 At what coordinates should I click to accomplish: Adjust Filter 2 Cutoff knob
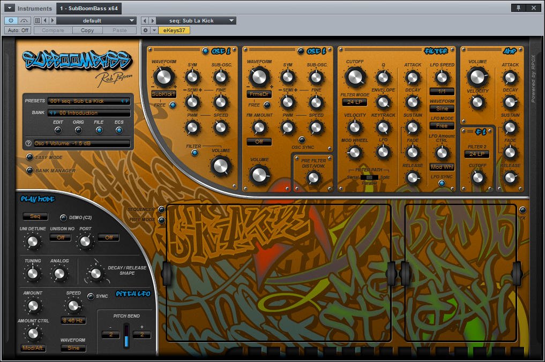tap(477, 178)
